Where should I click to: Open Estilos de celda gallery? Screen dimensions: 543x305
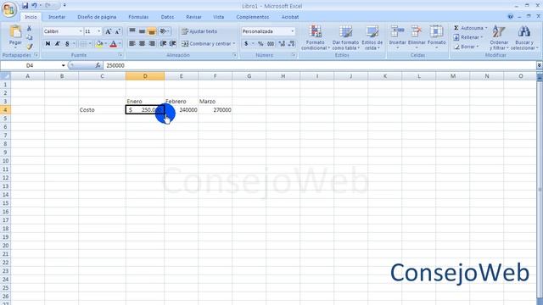[x=372, y=37]
